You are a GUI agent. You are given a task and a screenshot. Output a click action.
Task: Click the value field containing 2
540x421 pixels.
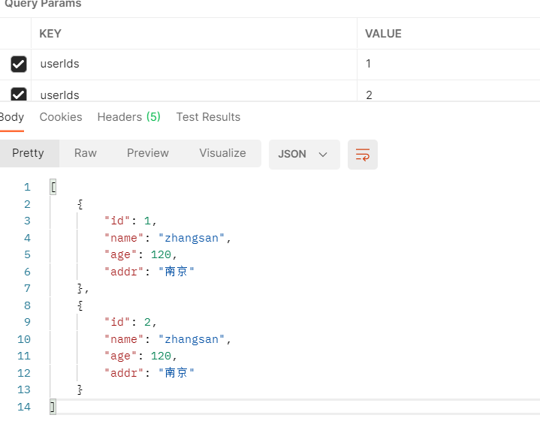(x=369, y=95)
